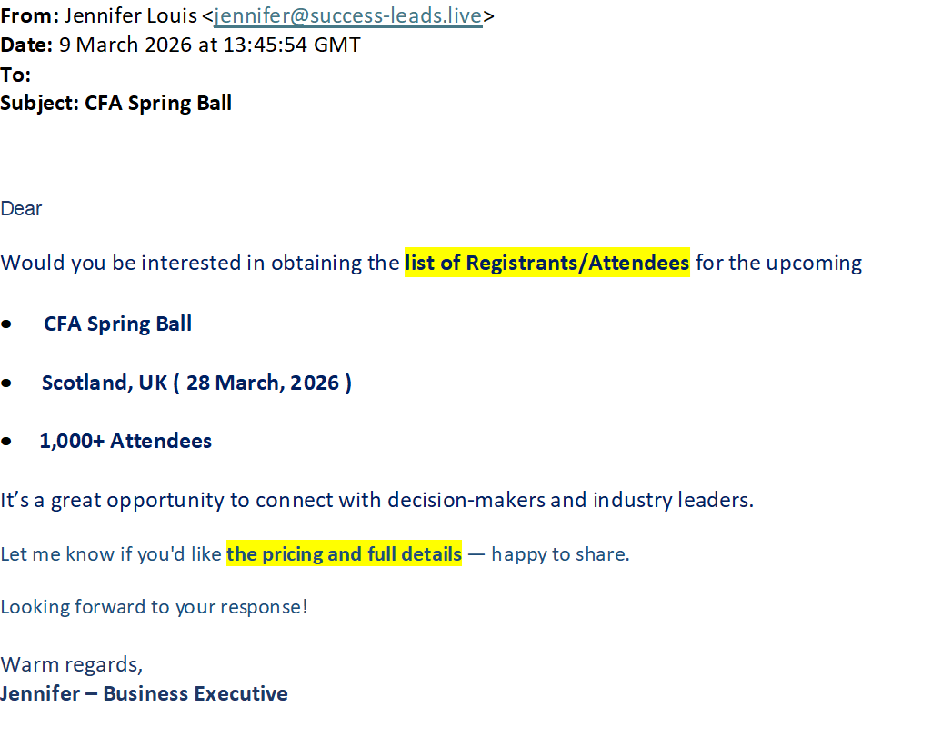Click the 1,000+ Attendees bullet item
The height and width of the screenshot is (737, 932).
coord(125,441)
